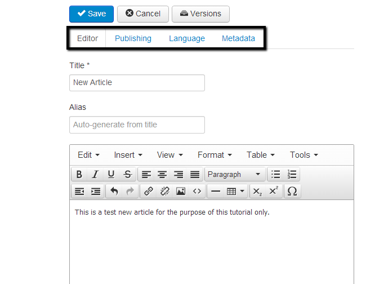366x284 pixels.
Task: Apply italic formatting to text
Action: pyautogui.click(x=95, y=174)
